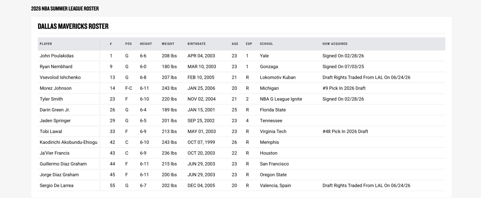The image size is (481, 198).
Task: Click the POS column header
Action: pyautogui.click(x=129, y=44)
